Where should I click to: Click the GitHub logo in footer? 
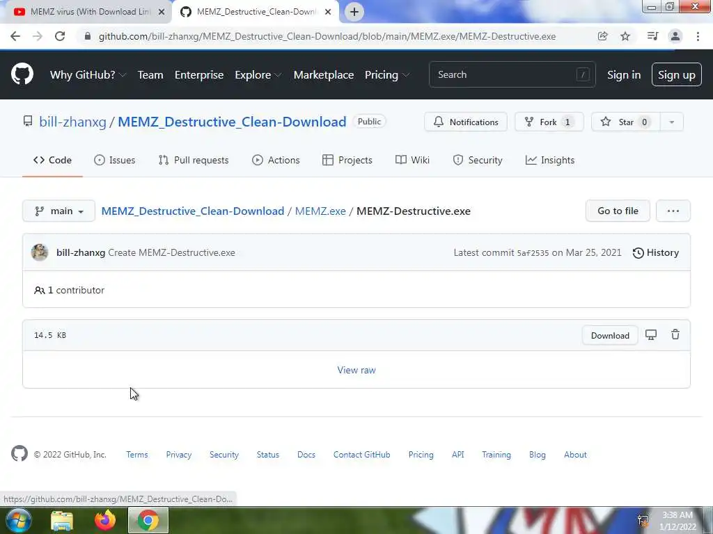click(19, 453)
